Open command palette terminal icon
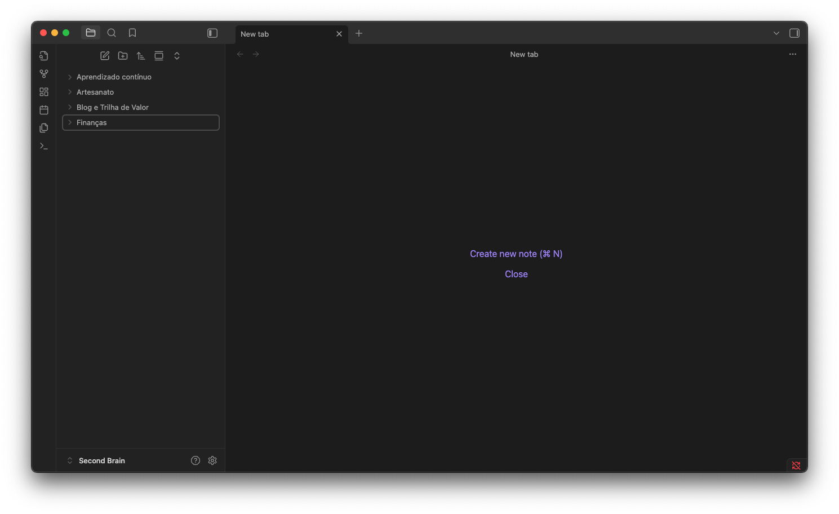Image resolution: width=839 pixels, height=514 pixels. pos(44,146)
